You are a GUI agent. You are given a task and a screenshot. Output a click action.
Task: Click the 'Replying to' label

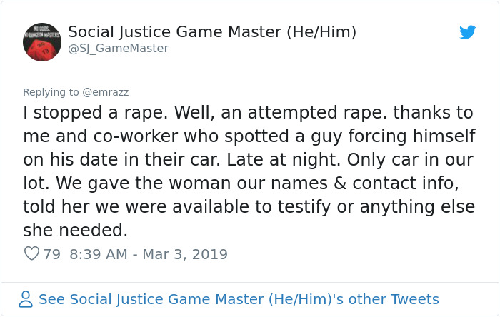coord(51,91)
